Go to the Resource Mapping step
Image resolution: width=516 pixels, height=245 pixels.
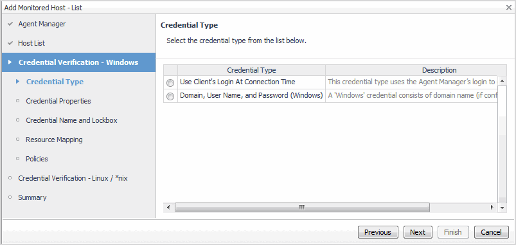click(54, 140)
